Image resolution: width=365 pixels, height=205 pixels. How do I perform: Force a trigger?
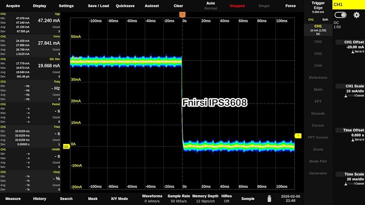(291, 6)
